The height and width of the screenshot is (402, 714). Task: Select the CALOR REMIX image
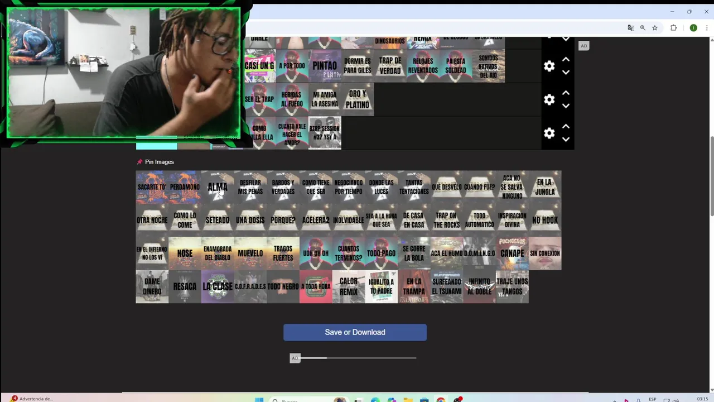(349, 286)
